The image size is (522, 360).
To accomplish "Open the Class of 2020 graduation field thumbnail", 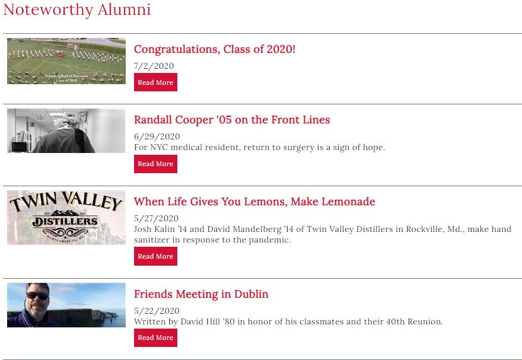I will 66,61.
